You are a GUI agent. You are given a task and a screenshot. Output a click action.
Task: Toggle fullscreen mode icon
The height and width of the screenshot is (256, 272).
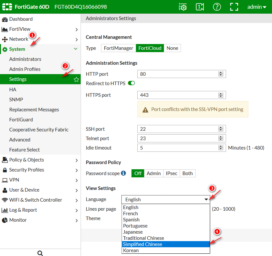click(234, 7)
